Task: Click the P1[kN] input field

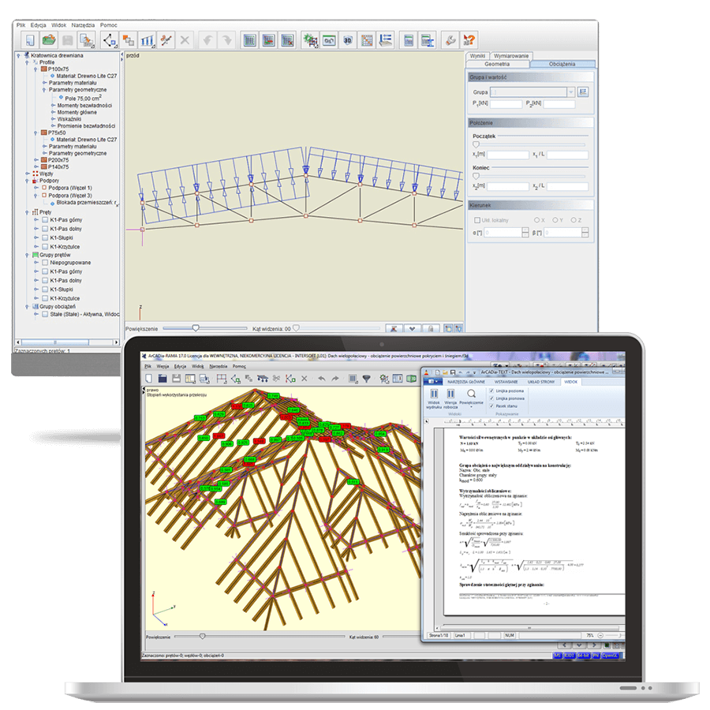Action: point(506,104)
